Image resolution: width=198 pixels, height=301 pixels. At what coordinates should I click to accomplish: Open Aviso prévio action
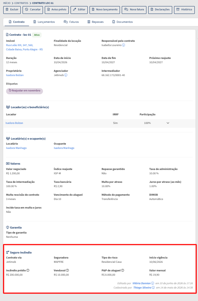pos(57,10)
